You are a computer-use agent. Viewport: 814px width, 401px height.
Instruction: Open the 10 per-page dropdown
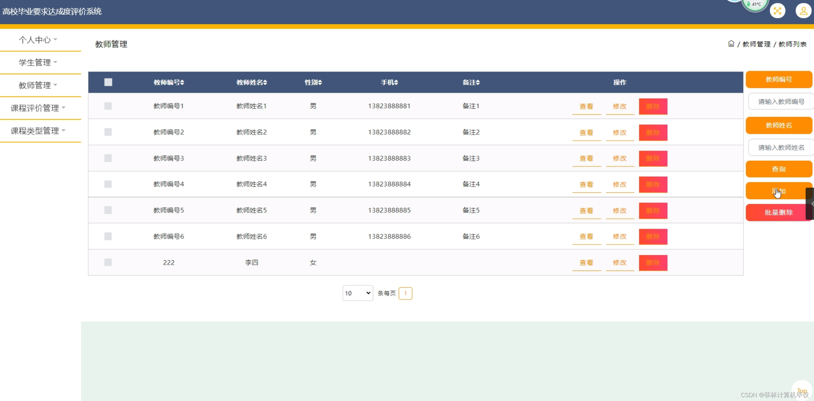[x=357, y=293]
